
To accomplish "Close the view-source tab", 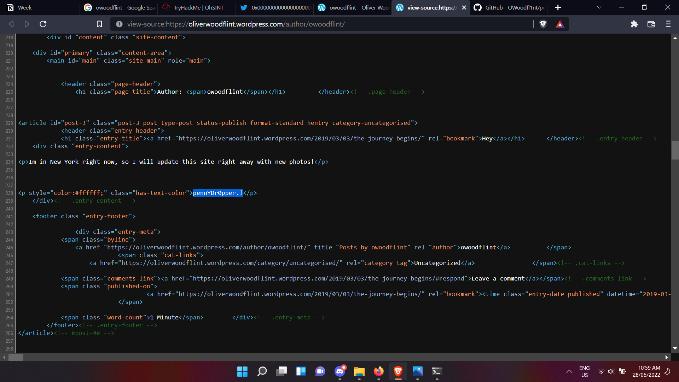I will click(464, 7).
